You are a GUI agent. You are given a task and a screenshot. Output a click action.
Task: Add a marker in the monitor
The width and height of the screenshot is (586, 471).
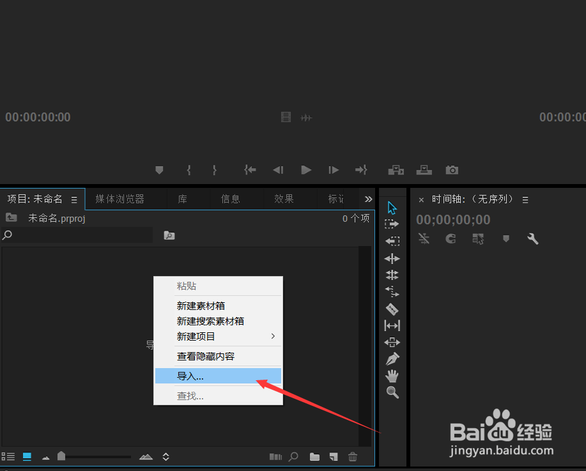pyautogui.click(x=159, y=170)
